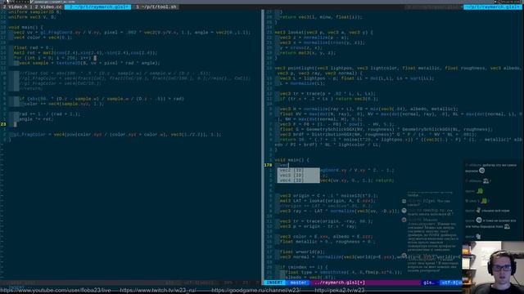Click the 'float w=world(p);' line
This screenshot has height=294, width=524.
pyautogui.click(x=302, y=252)
